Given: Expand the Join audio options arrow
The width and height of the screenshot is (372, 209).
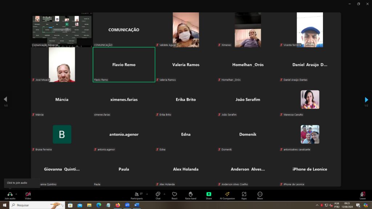Looking at the screenshot, I should [16, 194].
